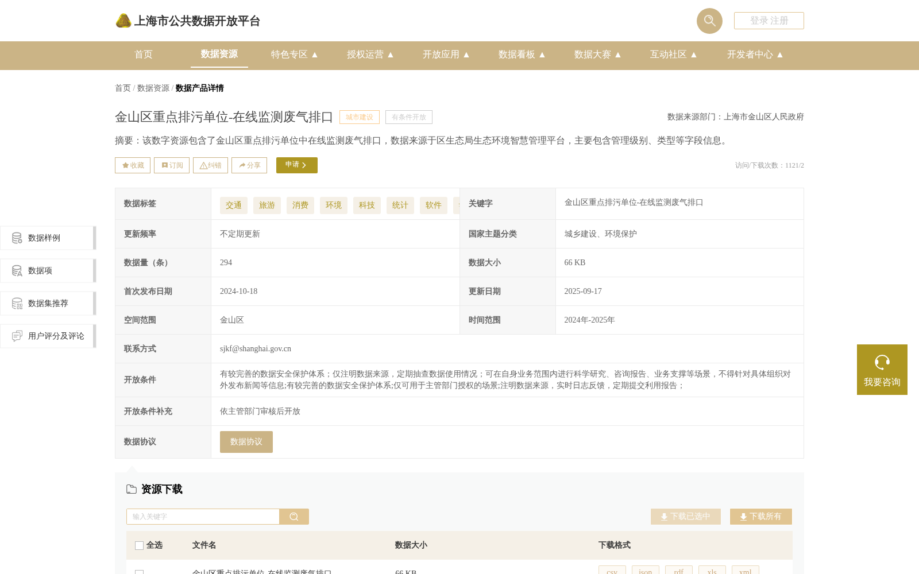Click breadcrumb link 首页
The width and height of the screenshot is (919, 574).
[x=123, y=88]
